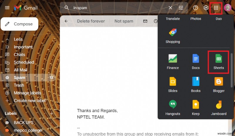Open the Settings gear icon

[206, 8]
